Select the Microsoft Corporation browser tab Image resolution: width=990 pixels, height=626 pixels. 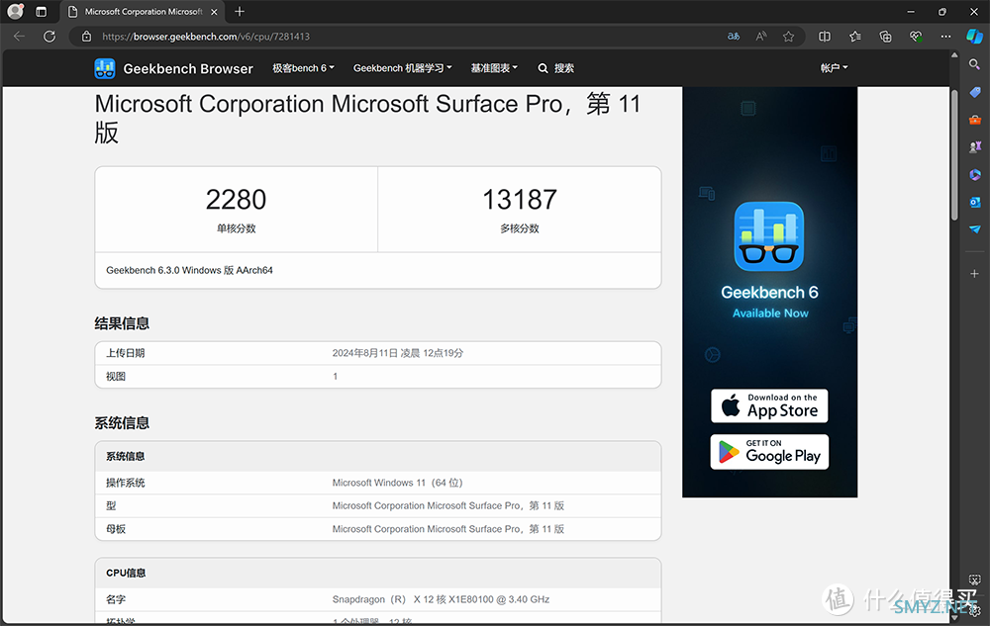click(144, 11)
